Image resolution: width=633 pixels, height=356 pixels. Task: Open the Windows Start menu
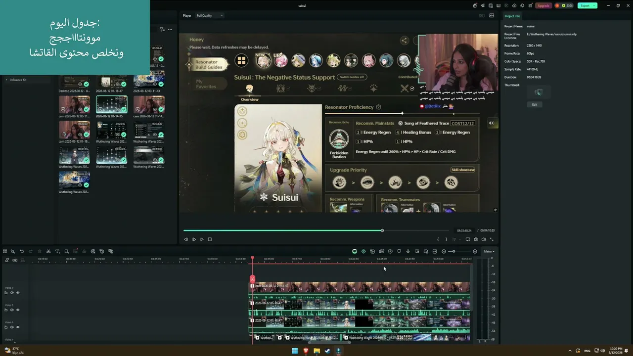tap(295, 351)
